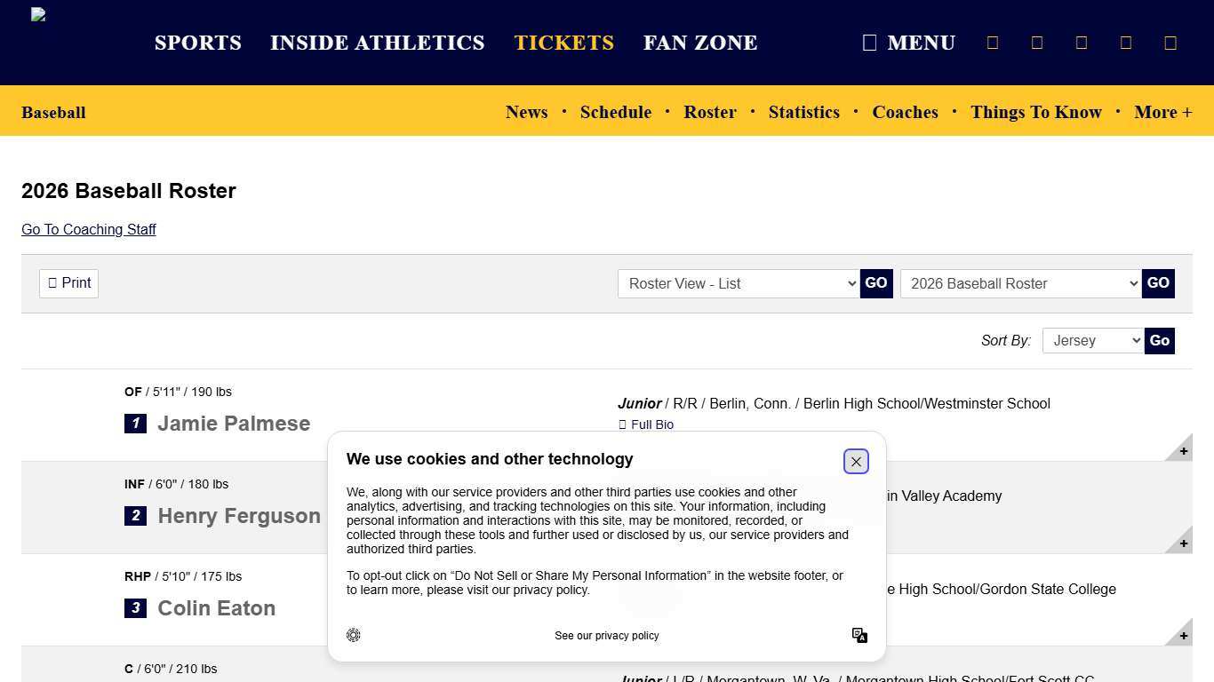Expand Colin Eaton's row with plus corner
The width and height of the screenshot is (1214, 682).
click(x=1182, y=635)
